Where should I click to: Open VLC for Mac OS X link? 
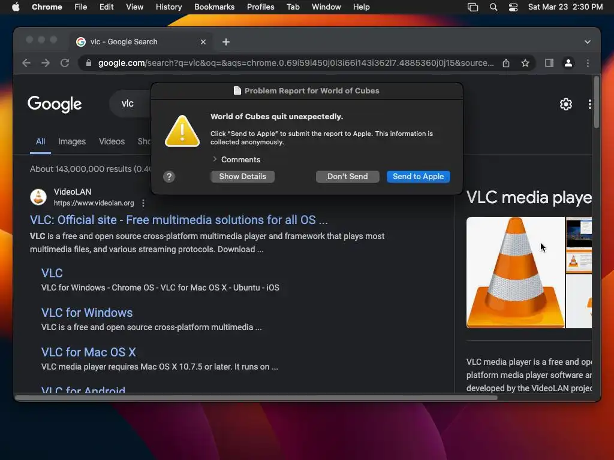click(89, 352)
